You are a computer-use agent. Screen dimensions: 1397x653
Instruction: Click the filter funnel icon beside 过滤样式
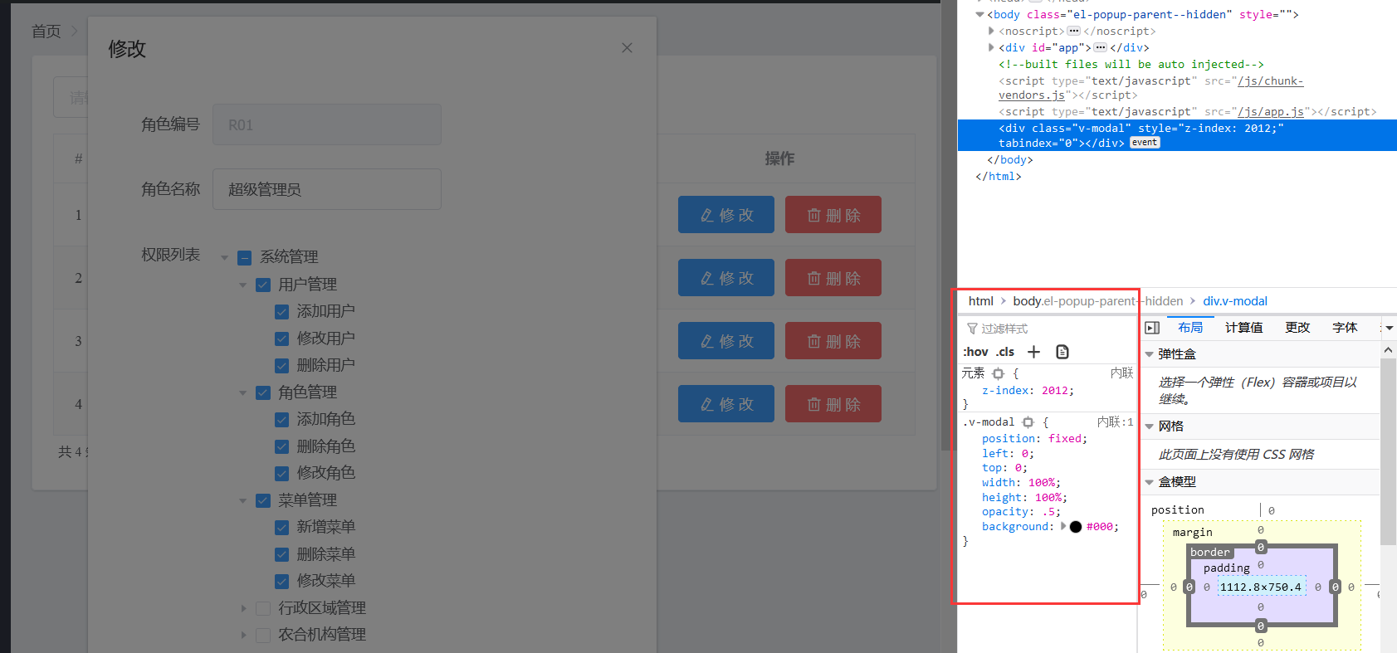972,329
